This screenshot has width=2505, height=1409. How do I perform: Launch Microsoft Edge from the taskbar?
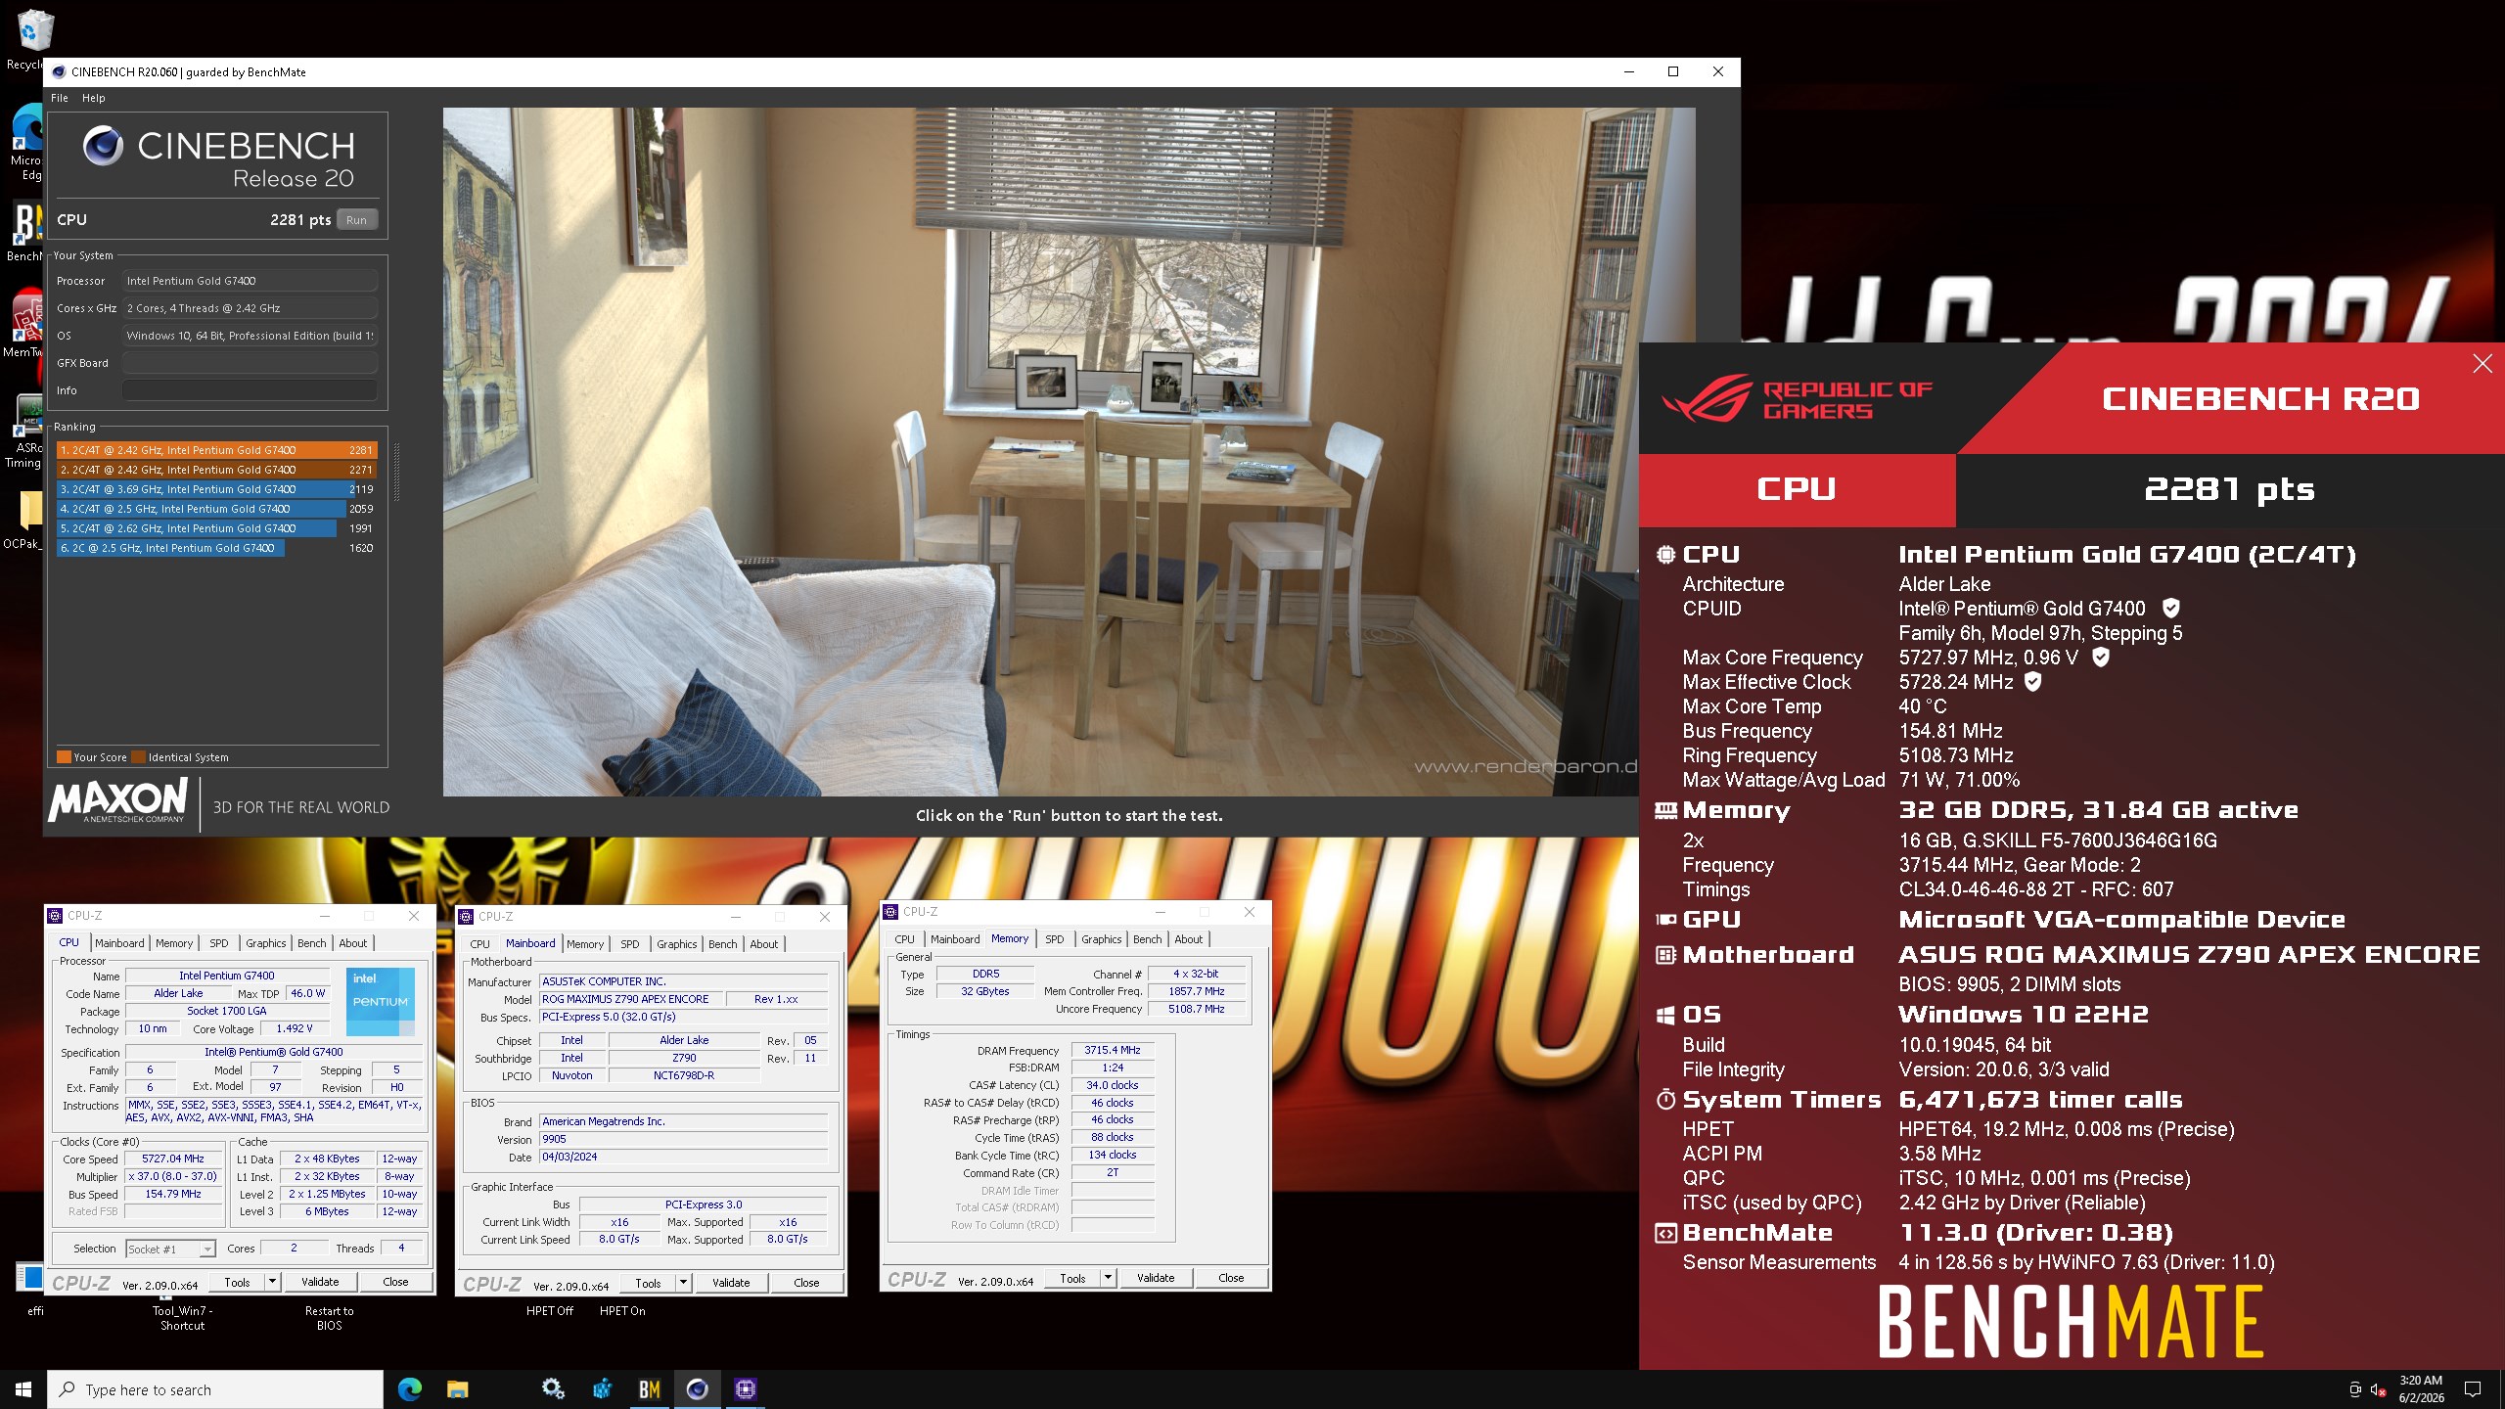(409, 1389)
